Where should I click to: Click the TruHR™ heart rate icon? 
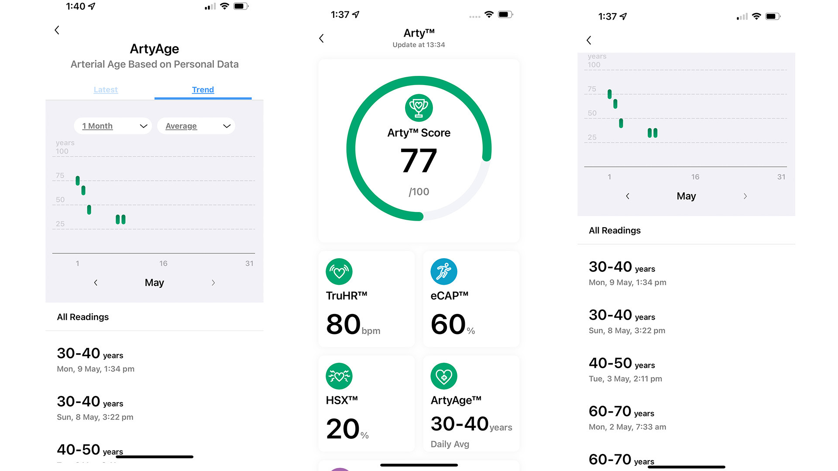click(x=341, y=271)
